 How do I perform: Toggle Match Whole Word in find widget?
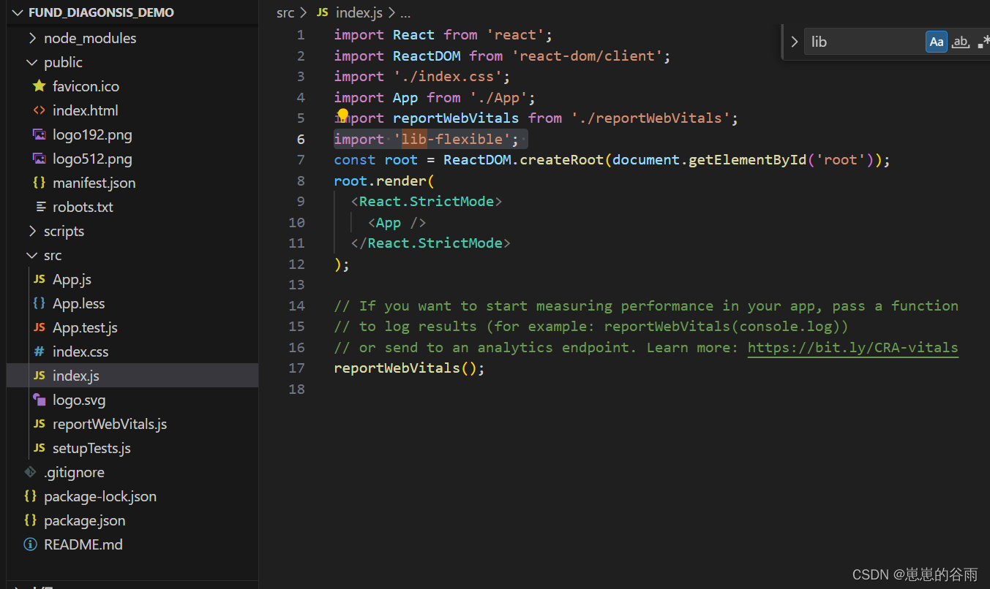(x=961, y=42)
